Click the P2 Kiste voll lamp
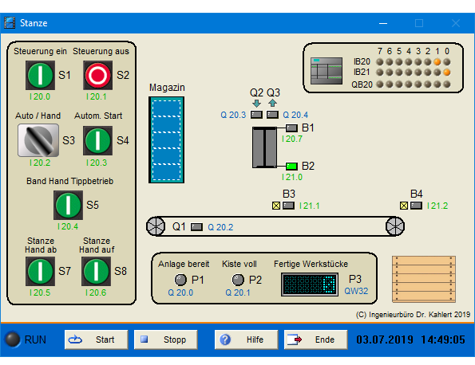The image size is (475, 365). [x=238, y=280]
